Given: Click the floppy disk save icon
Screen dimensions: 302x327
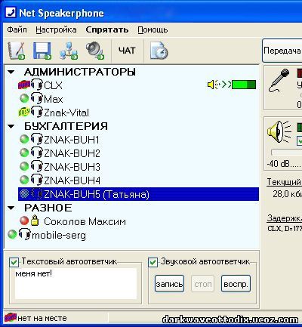Looking at the screenshot, I should [x=42, y=51].
